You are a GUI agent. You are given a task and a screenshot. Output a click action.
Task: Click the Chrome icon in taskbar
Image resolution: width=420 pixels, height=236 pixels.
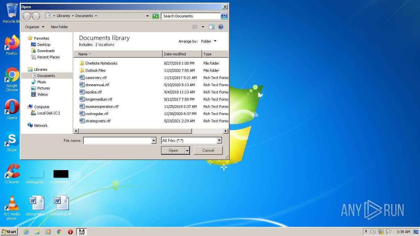click(59, 232)
